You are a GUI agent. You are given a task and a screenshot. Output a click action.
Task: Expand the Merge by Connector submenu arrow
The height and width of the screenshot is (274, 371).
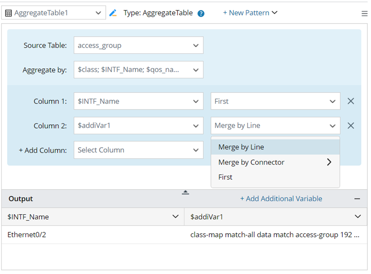click(329, 162)
